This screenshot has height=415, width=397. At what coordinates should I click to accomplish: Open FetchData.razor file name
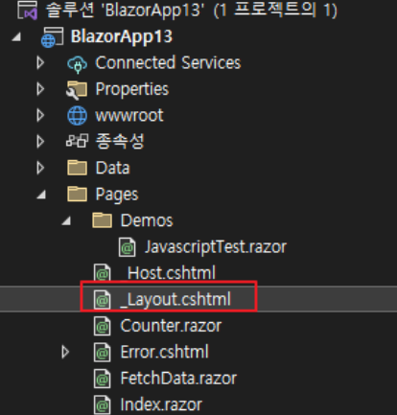[178, 379]
